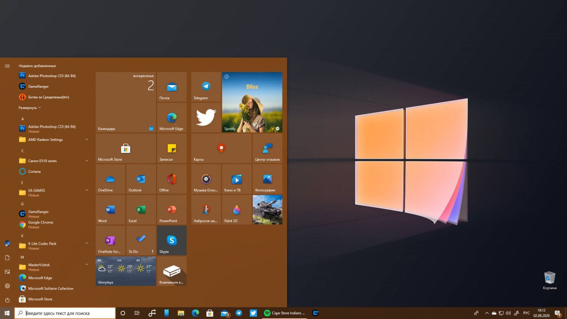The image size is (567, 319).
Task: Open the volume control in tray
Action: click(508, 313)
